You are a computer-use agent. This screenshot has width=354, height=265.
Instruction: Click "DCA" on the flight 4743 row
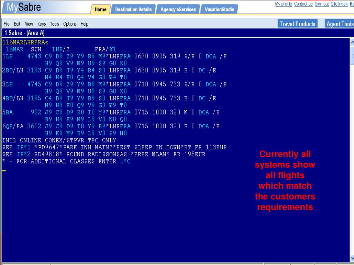tap(211, 56)
